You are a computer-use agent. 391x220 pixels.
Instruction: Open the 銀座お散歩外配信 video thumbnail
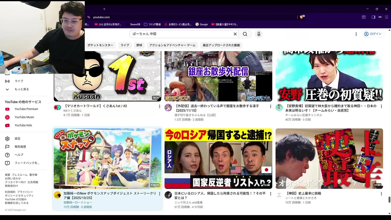point(218,76)
